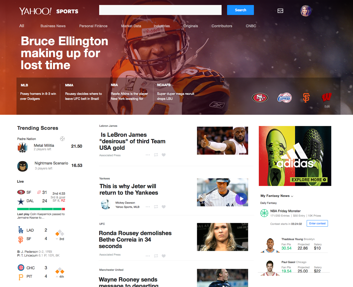
Task: Open Personal Finance tab
Action: [93, 26]
